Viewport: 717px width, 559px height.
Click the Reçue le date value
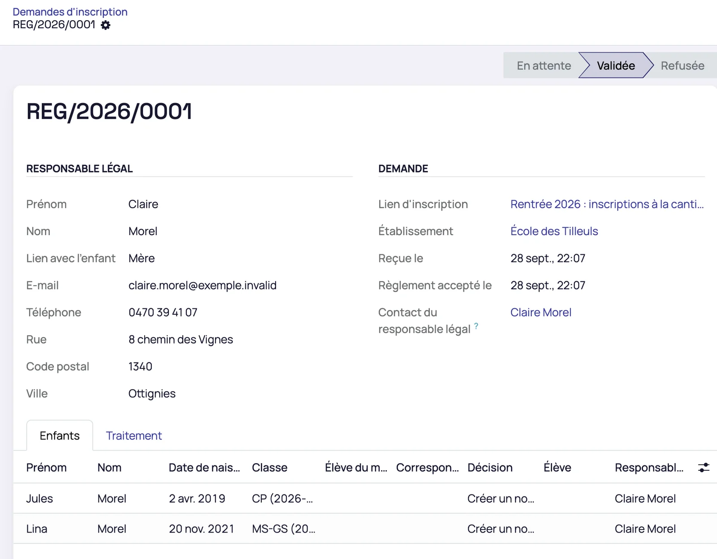548,258
